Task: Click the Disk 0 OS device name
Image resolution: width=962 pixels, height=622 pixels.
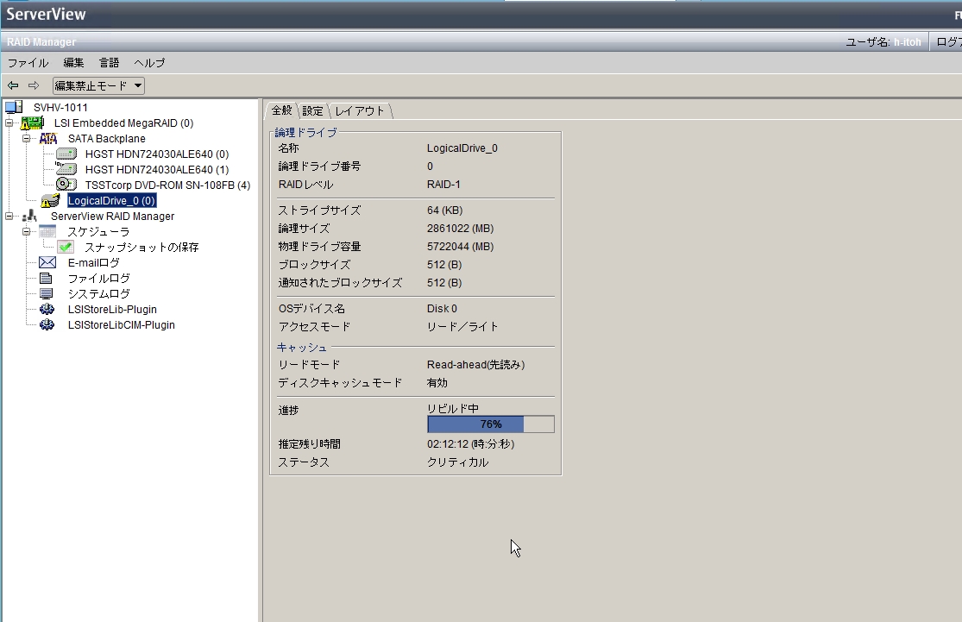Action: click(x=442, y=308)
